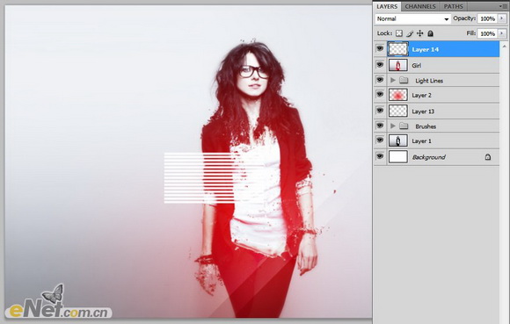Toggle visibility of Layer 13
Screen dimensions: 510x324
(380, 111)
